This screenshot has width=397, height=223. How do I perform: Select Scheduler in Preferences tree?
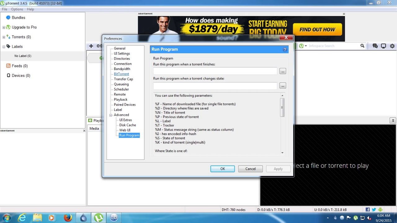click(121, 89)
